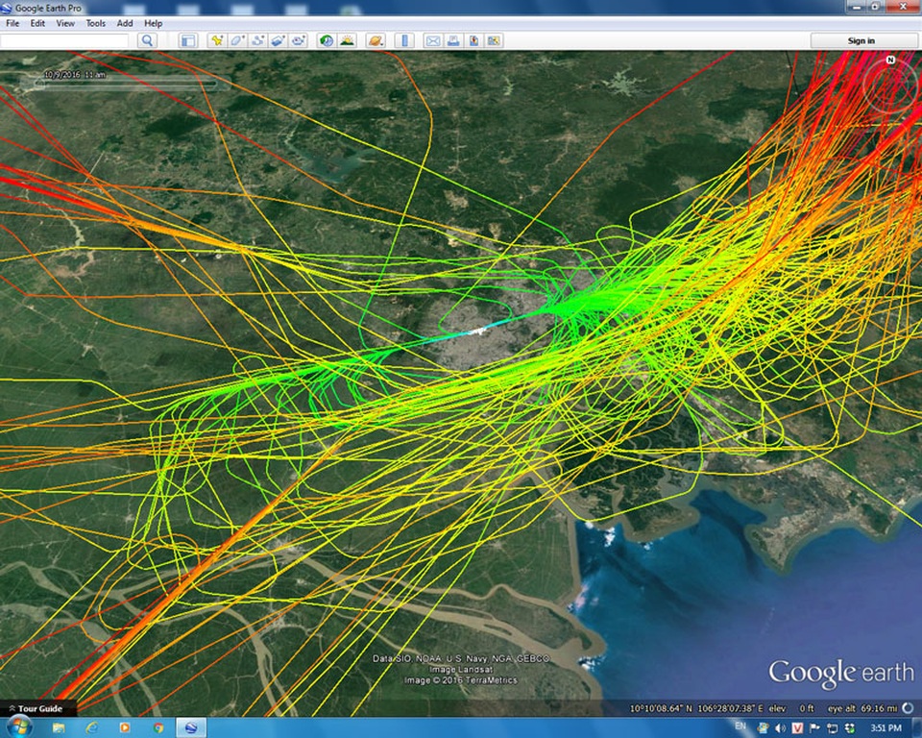Select the Add Polygon tool
The image size is (922, 738).
pyautogui.click(x=237, y=40)
